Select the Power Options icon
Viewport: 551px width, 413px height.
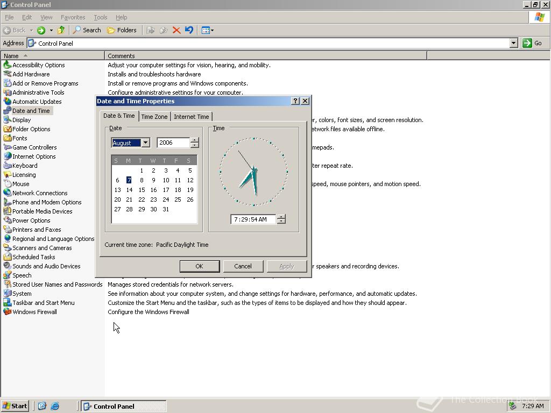8,220
